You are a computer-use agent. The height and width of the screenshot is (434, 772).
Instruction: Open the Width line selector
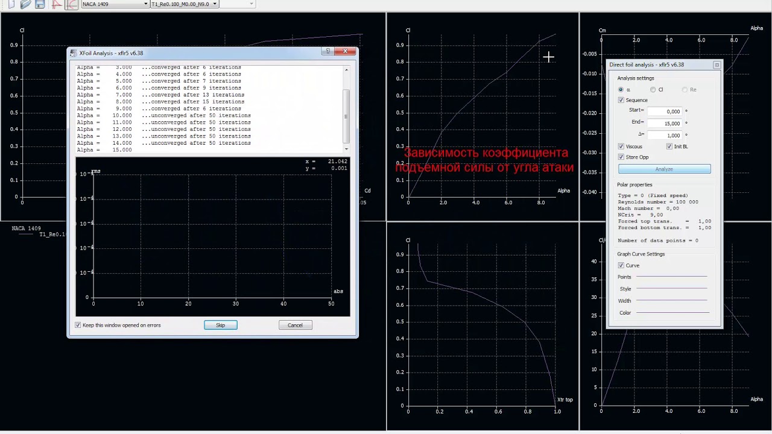point(672,300)
